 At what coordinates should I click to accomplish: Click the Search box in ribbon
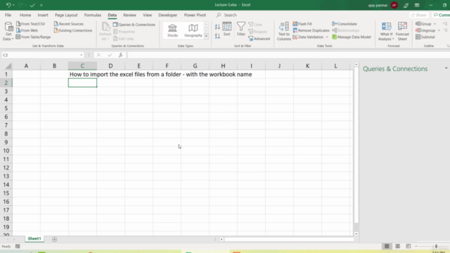tap(230, 15)
